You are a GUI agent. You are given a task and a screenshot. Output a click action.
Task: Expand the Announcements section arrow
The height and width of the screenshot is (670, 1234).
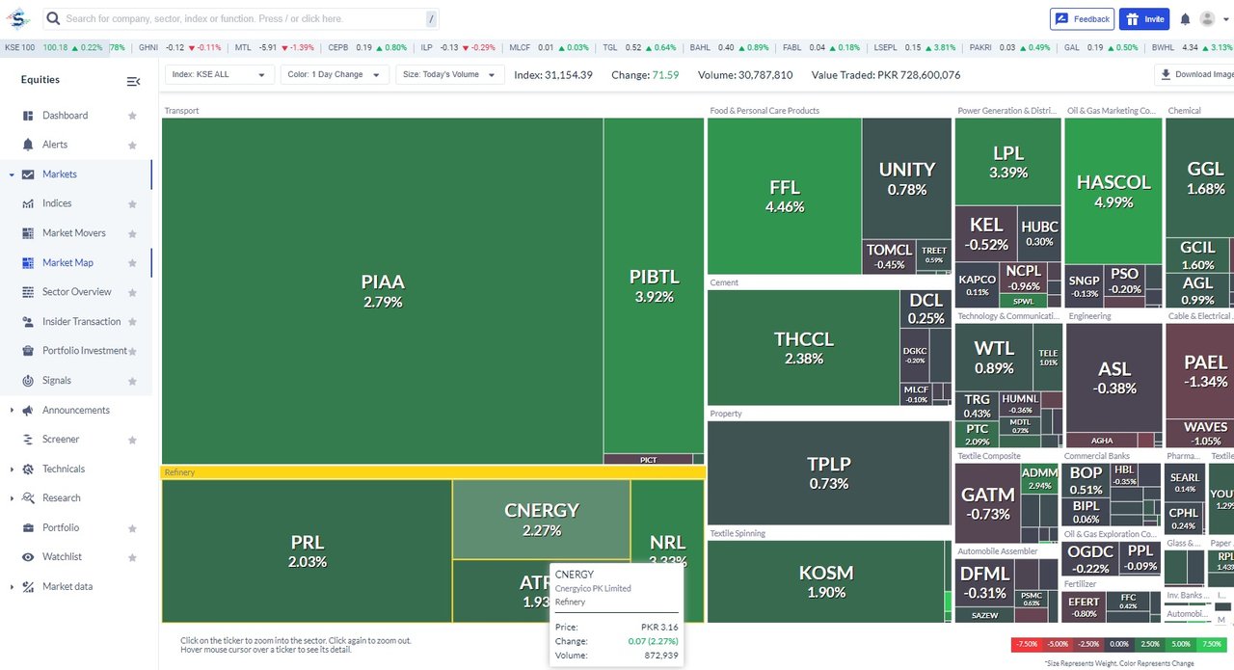point(12,411)
